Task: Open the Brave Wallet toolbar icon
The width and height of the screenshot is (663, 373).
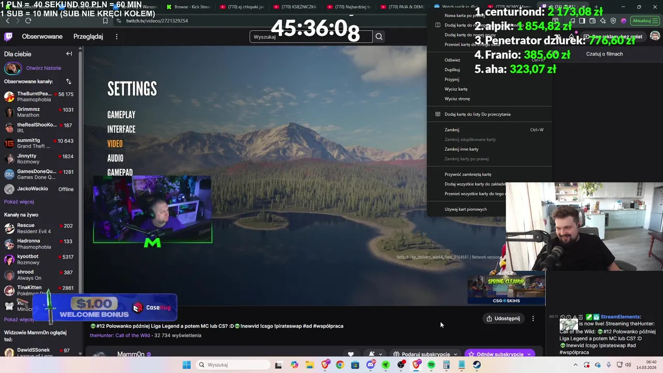Action: 593,21
